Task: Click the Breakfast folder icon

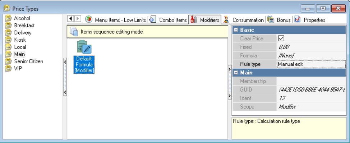Action: coord(8,26)
